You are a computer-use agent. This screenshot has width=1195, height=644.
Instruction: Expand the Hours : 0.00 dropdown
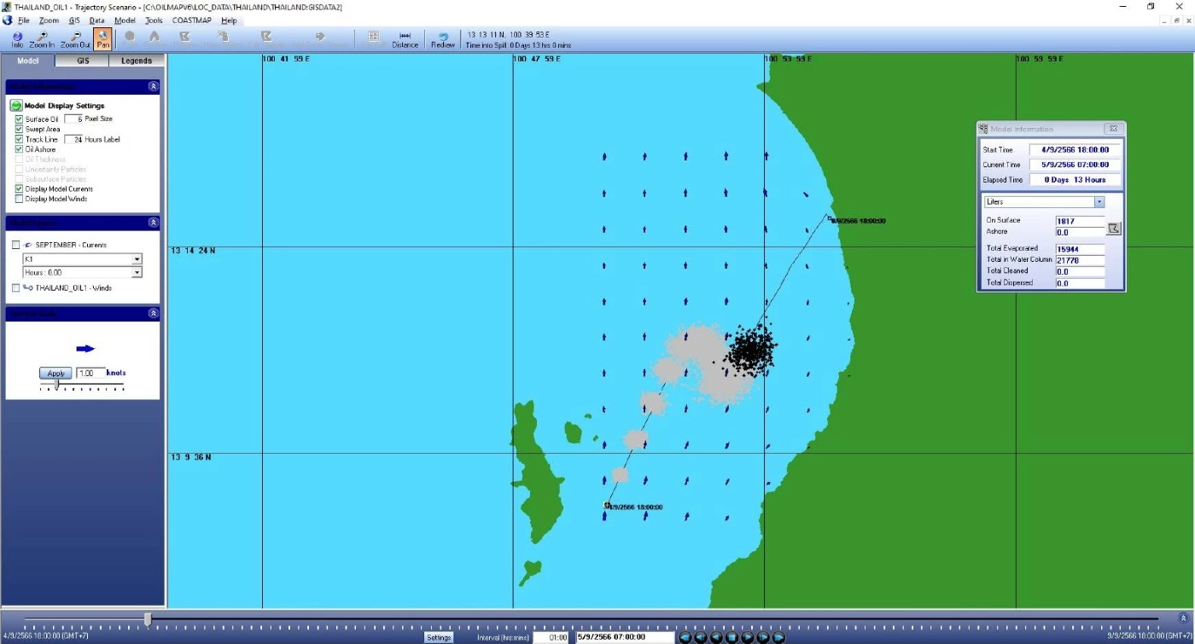click(137, 273)
